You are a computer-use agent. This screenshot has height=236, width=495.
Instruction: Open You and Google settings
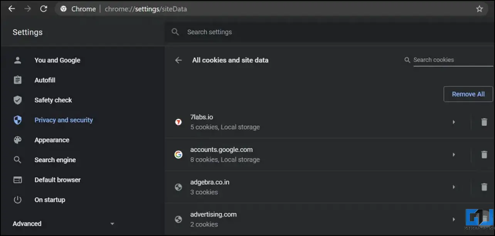pos(57,60)
